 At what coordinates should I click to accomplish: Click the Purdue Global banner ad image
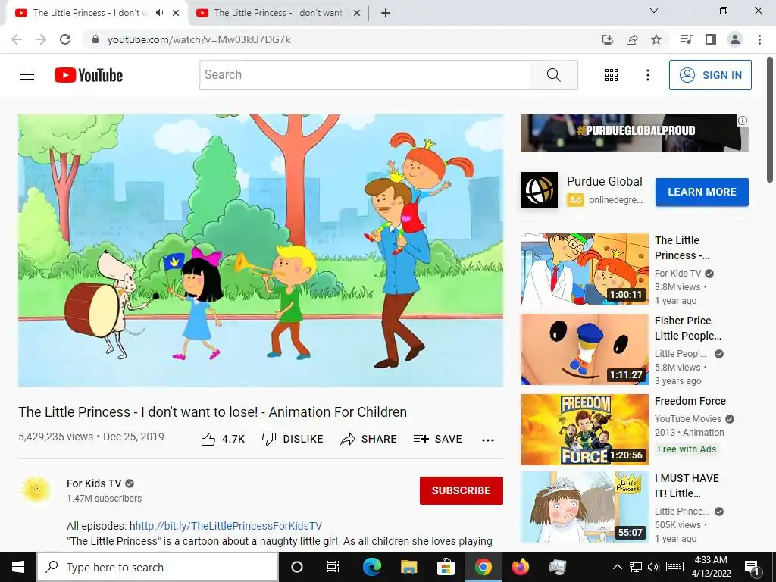pos(635,133)
